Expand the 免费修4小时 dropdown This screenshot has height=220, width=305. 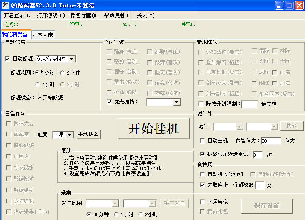[72, 59]
